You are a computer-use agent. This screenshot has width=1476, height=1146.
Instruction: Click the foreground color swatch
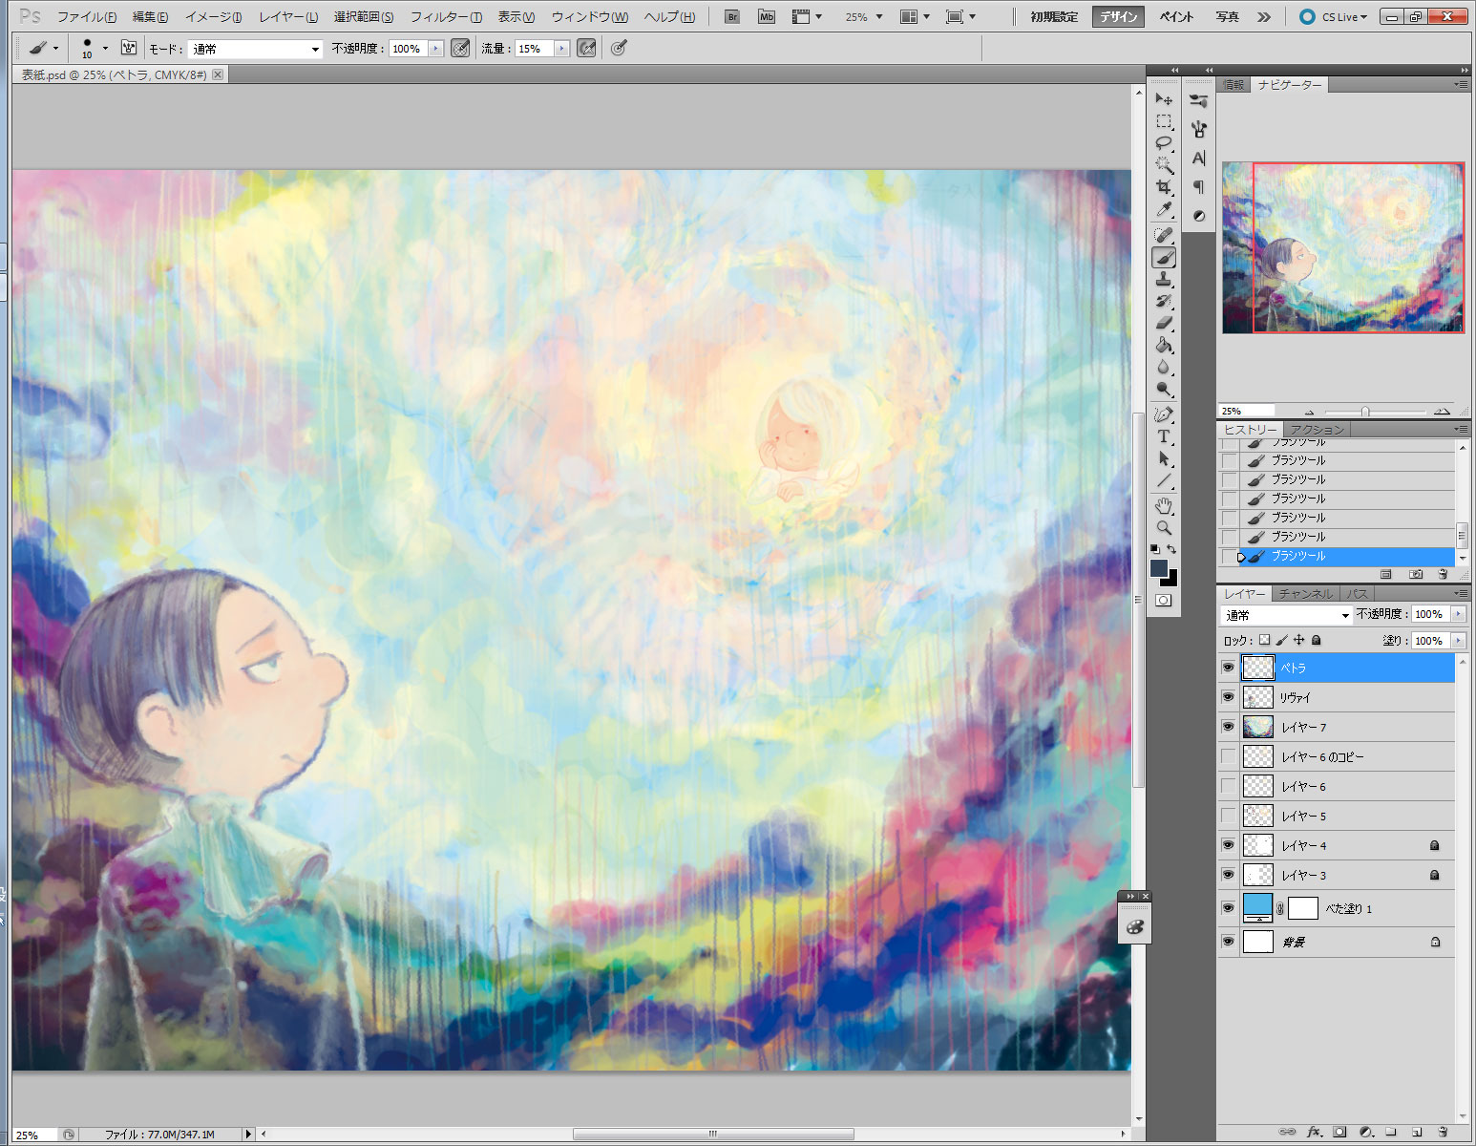1159,568
